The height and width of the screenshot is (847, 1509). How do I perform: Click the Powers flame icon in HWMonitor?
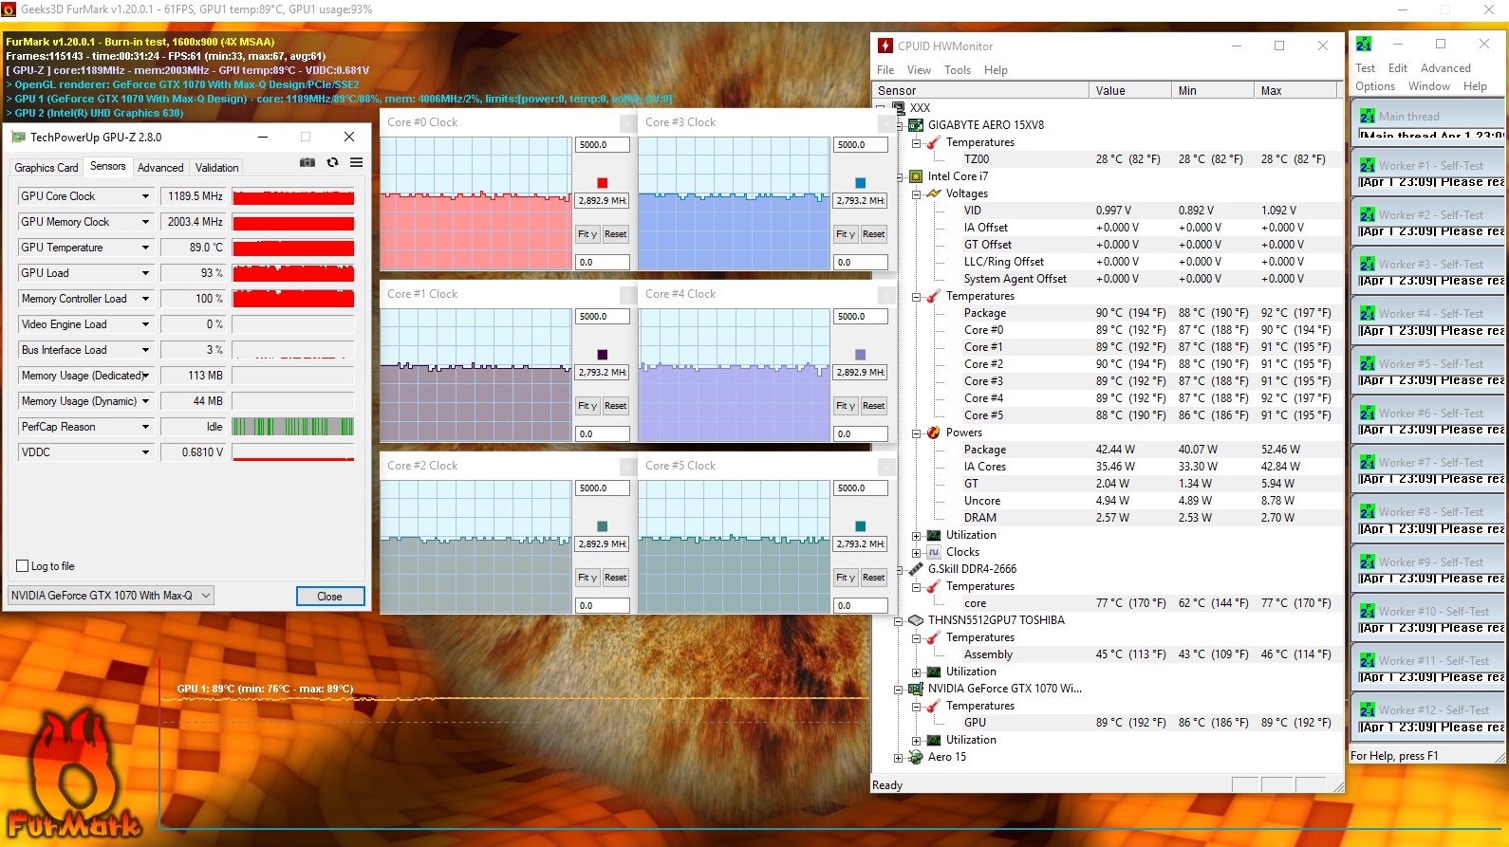(934, 433)
